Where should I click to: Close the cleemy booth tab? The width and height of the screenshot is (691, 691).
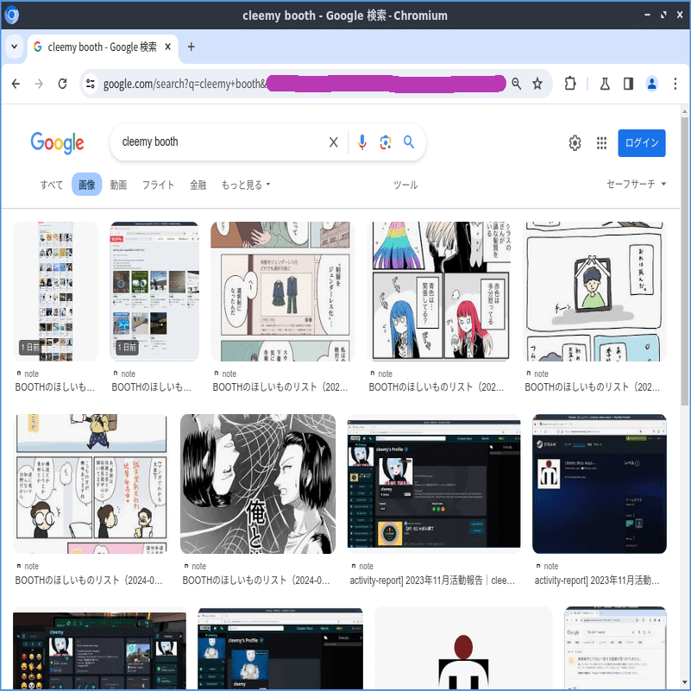tap(168, 47)
